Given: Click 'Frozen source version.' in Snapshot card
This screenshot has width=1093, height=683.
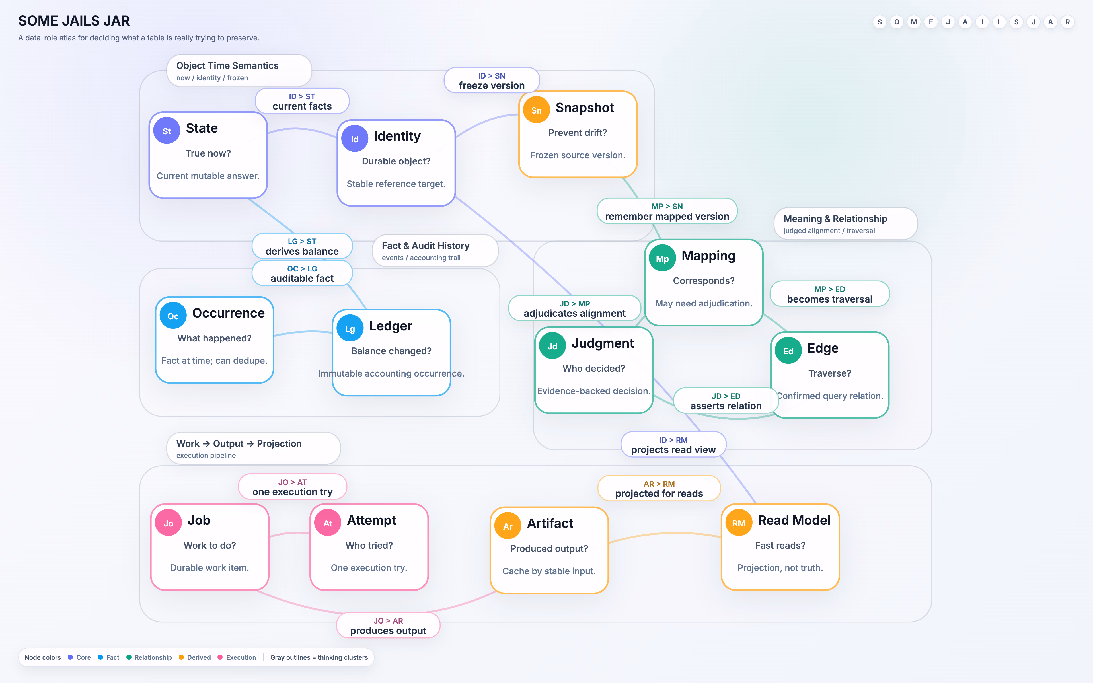Looking at the screenshot, I should [578, 155].
